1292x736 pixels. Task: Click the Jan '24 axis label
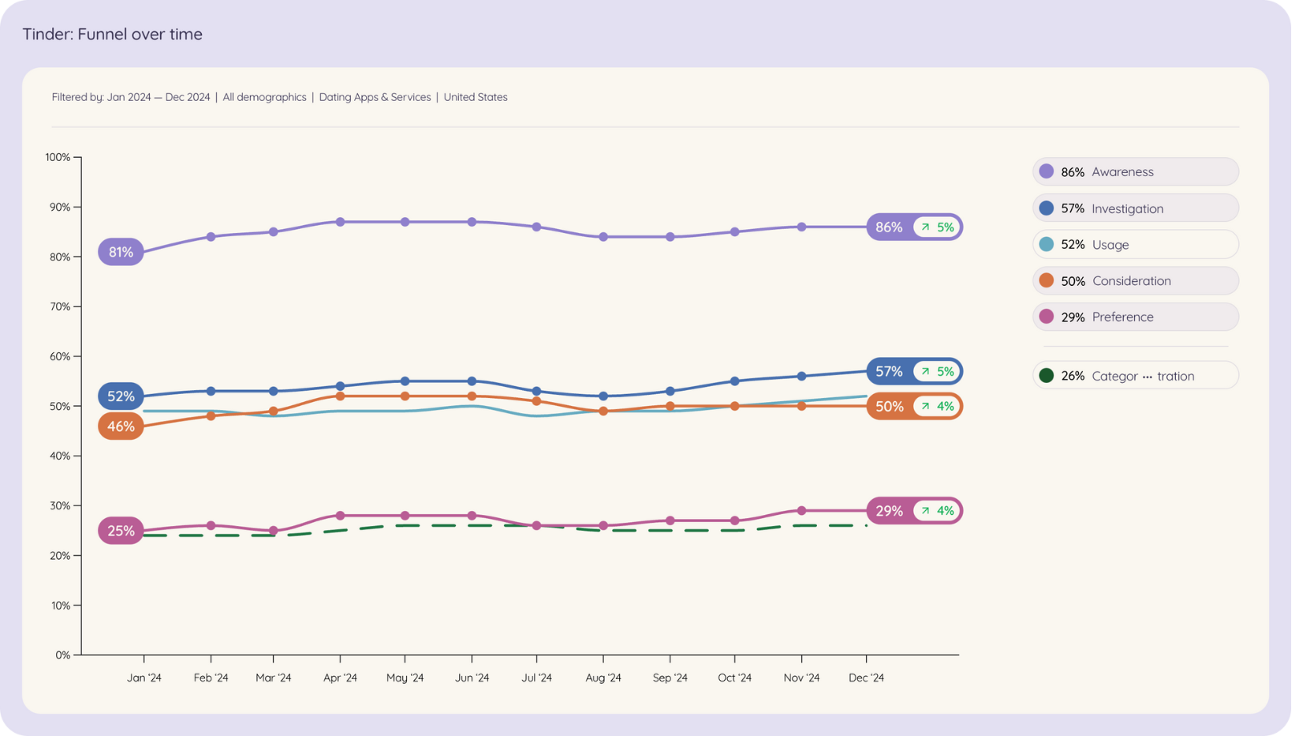pyautogui.click(x=144, y=678)
